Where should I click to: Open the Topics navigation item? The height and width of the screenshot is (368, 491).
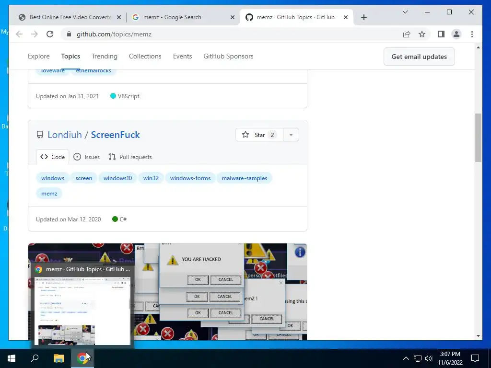tap(70, 57)
